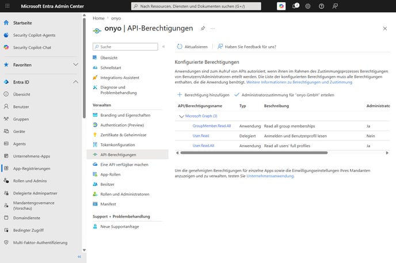Click the table's scroll right arrow
This screenshot has width=396, height=263.
click(387, 153)
